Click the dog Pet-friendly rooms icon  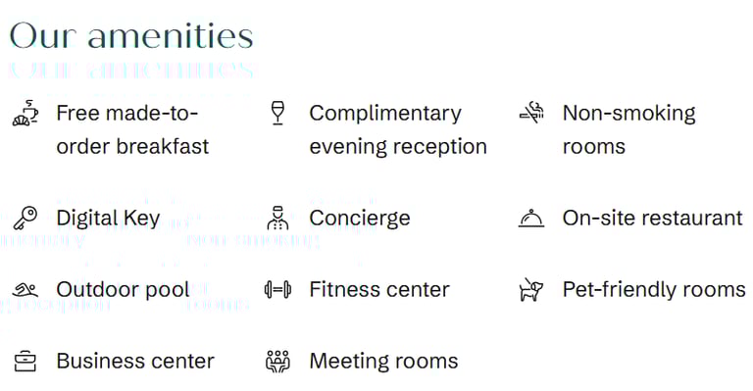[531, 290]
